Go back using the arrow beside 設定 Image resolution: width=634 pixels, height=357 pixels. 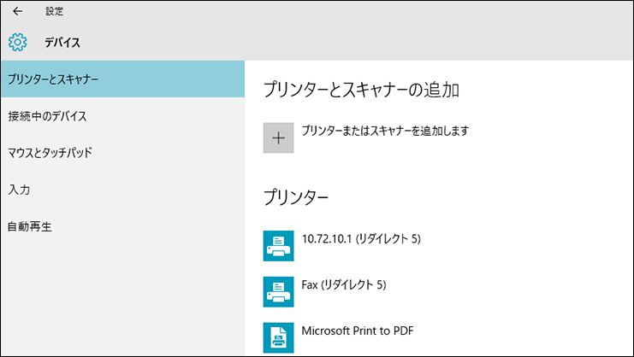pos(17,11)
